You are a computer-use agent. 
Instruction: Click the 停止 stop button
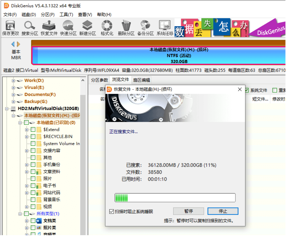(x=223, y=211)
